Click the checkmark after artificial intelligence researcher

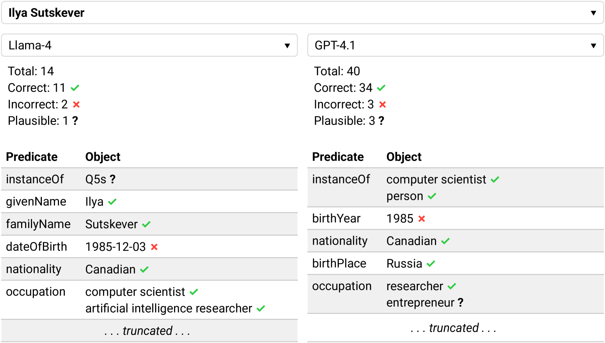261,308
